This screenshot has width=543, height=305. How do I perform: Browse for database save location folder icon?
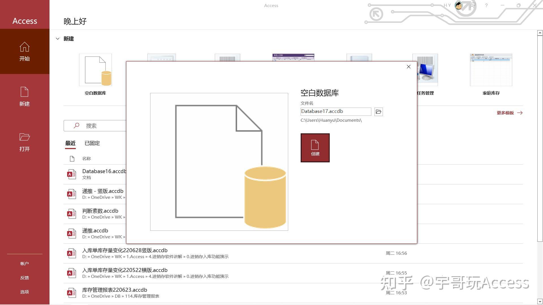(x=379, y=112)
